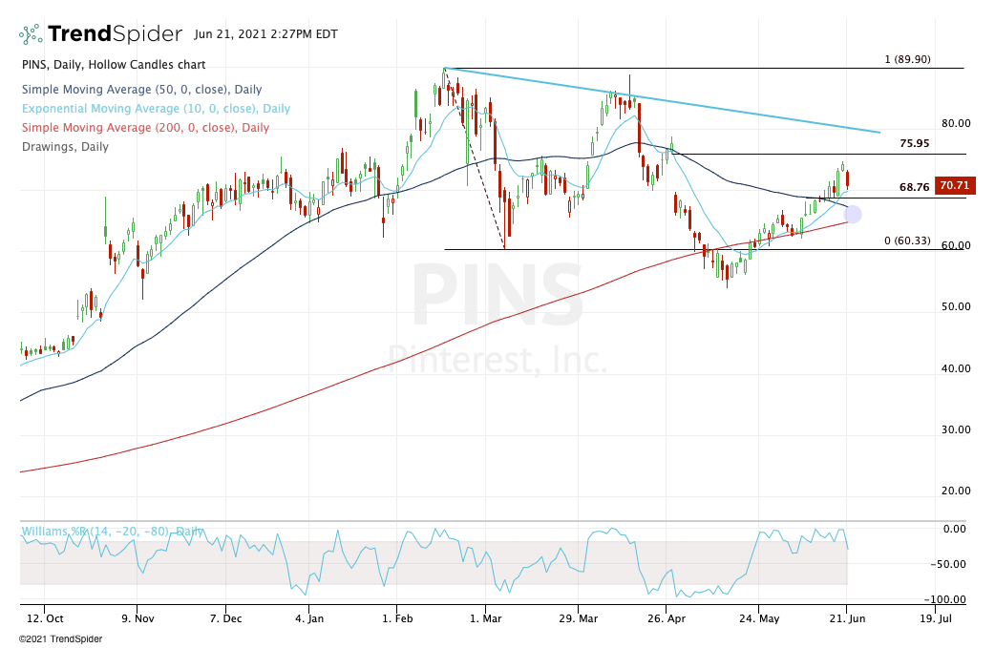Select the Simple Moving Average (200) legend
The width and height of the screenshot is (995, 648).
pos(145,128)
